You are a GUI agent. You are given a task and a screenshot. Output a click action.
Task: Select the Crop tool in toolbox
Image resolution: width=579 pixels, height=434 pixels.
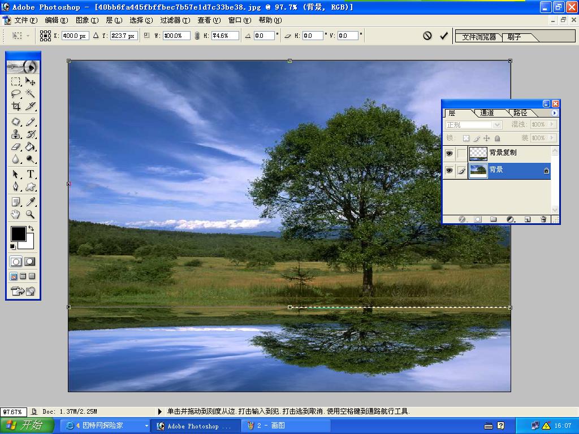[16, 106]
